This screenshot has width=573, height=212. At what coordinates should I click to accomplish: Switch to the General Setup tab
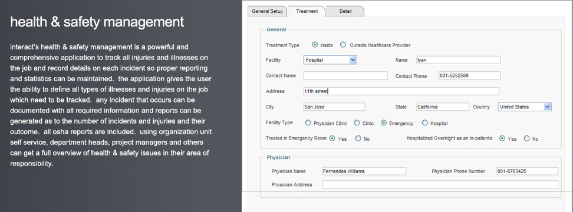tap(268, 11)
